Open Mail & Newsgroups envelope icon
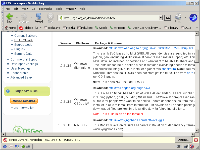This screenshot has height=150, width=200. pos(11,146)
